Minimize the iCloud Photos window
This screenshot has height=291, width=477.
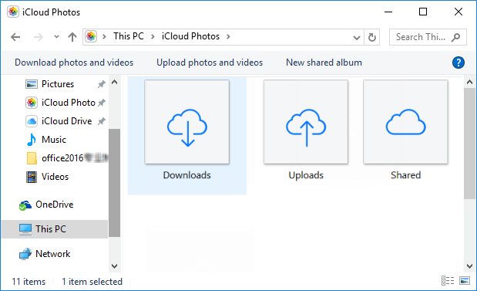(388, 12)
